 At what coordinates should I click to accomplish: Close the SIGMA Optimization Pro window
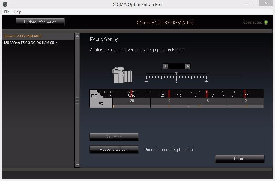(266, 3)
